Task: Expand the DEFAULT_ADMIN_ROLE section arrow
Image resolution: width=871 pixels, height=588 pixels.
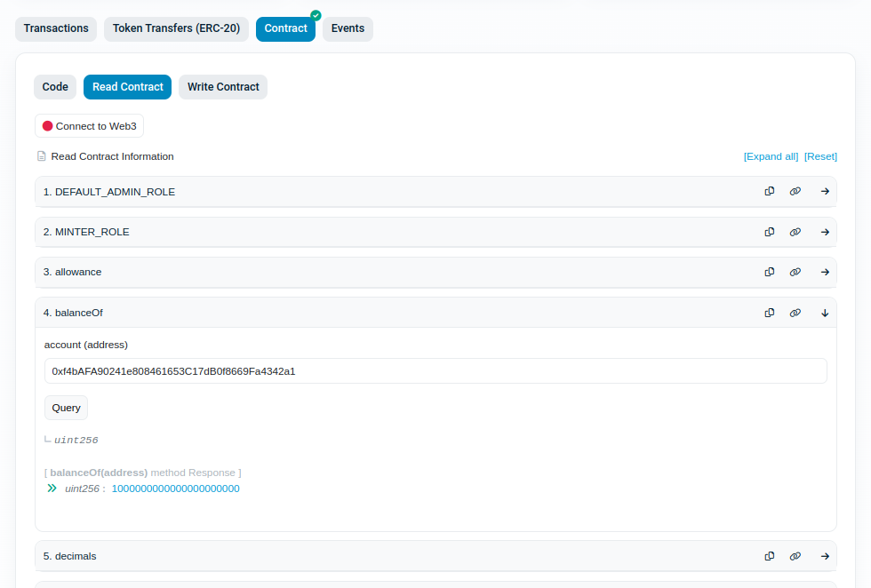Action: [825, 191]
